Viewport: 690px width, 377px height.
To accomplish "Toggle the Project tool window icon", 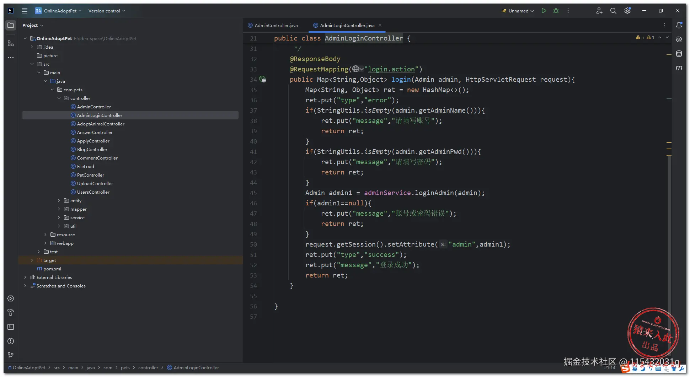I will pyautogui.click(x=11, y=25).
